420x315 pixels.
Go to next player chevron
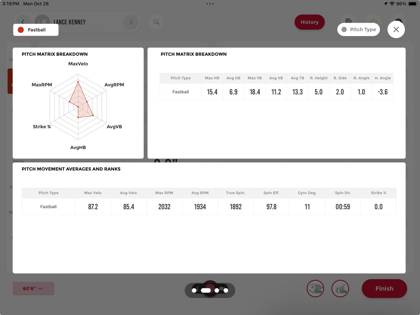pyautogui.click(x=131, y=22)
